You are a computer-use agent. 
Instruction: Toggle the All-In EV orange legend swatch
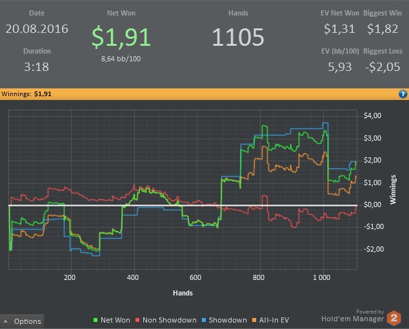[x=254, y=320]
